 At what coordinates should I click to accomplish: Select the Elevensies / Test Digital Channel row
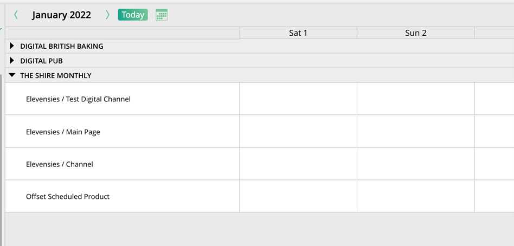(x=78, y=99)
